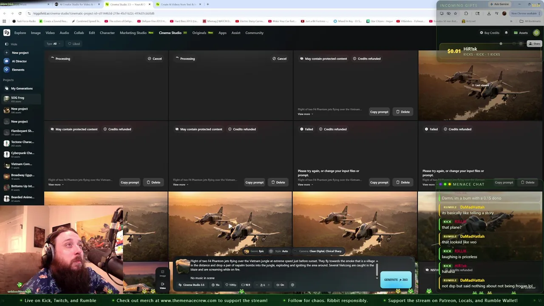Image resolution: width=544 pixels, height=306 pixels.
Task: Change the 1080p resolution setting
Action: click(x=231, y=285)
